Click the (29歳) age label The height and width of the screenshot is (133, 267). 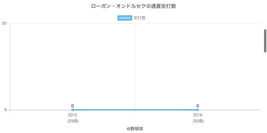click(x=73, y=121)
